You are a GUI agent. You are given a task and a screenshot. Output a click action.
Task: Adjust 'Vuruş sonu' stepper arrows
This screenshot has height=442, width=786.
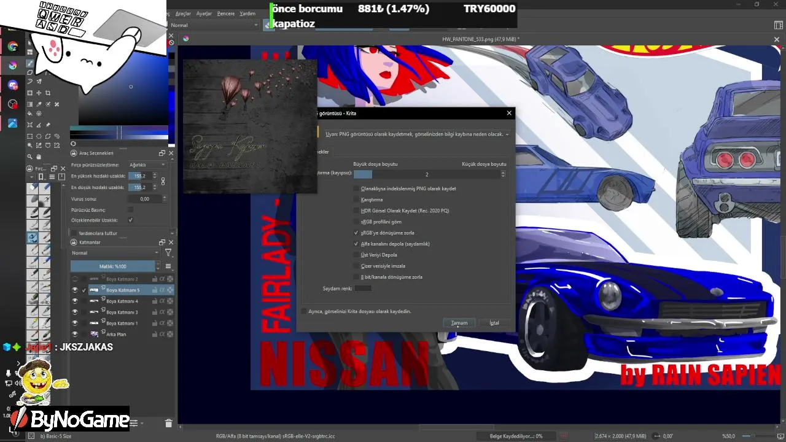pos(164,199)
